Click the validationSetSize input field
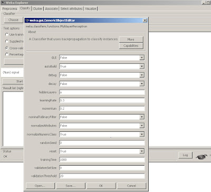 click(102, 168)
